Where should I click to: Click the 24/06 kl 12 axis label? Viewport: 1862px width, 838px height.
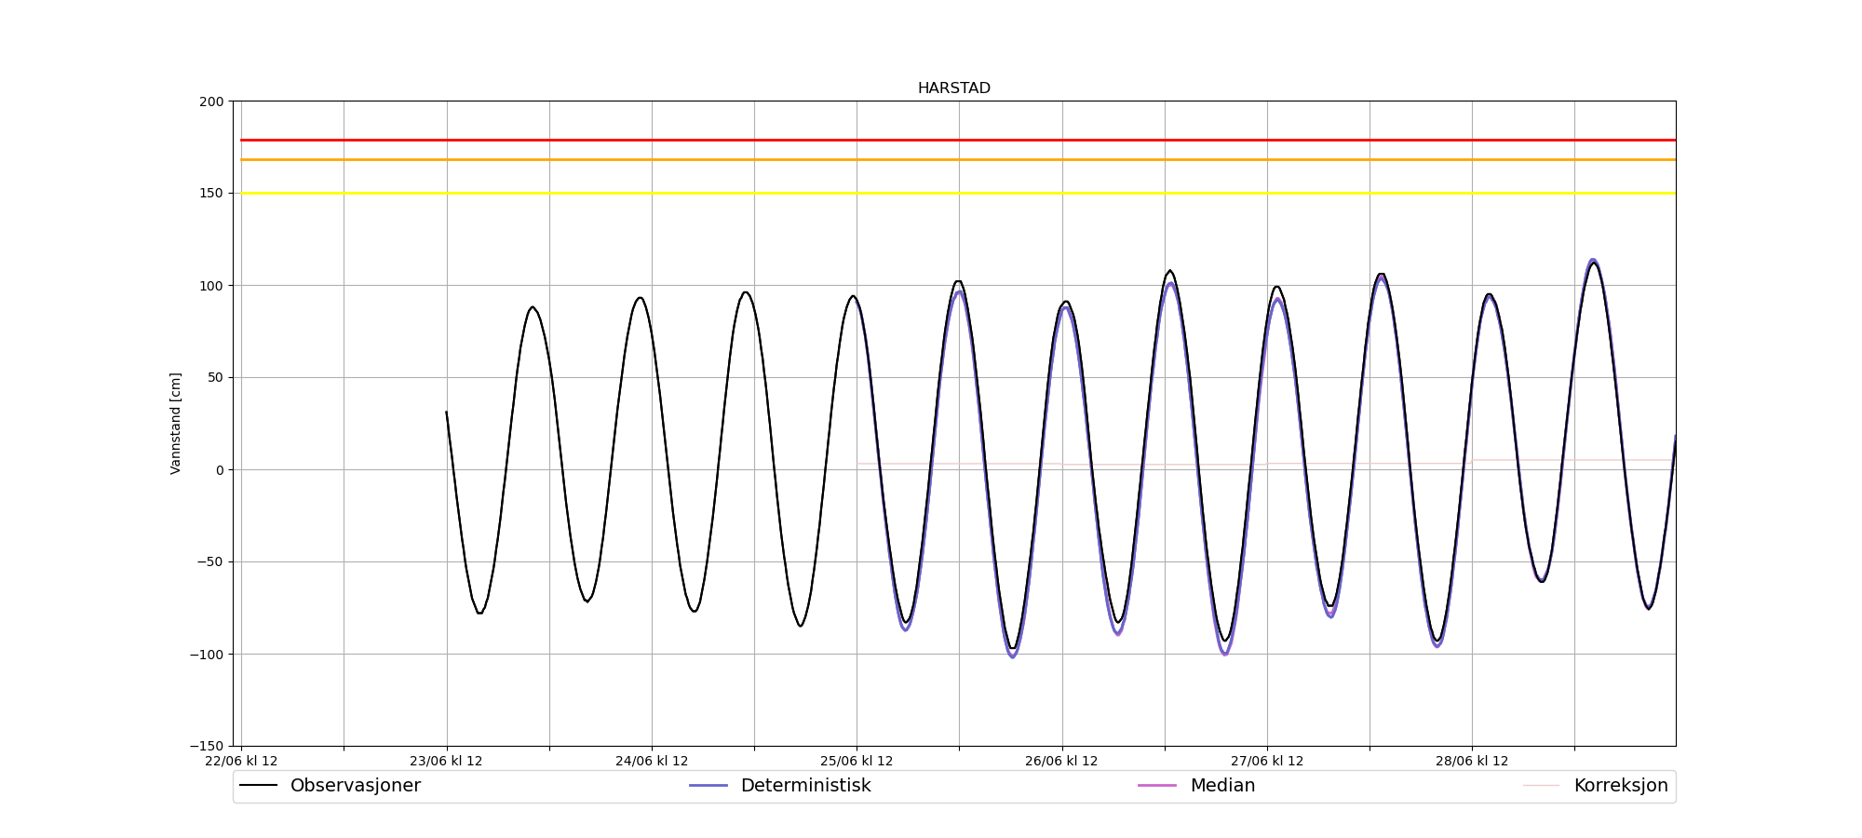click(652, 762)
